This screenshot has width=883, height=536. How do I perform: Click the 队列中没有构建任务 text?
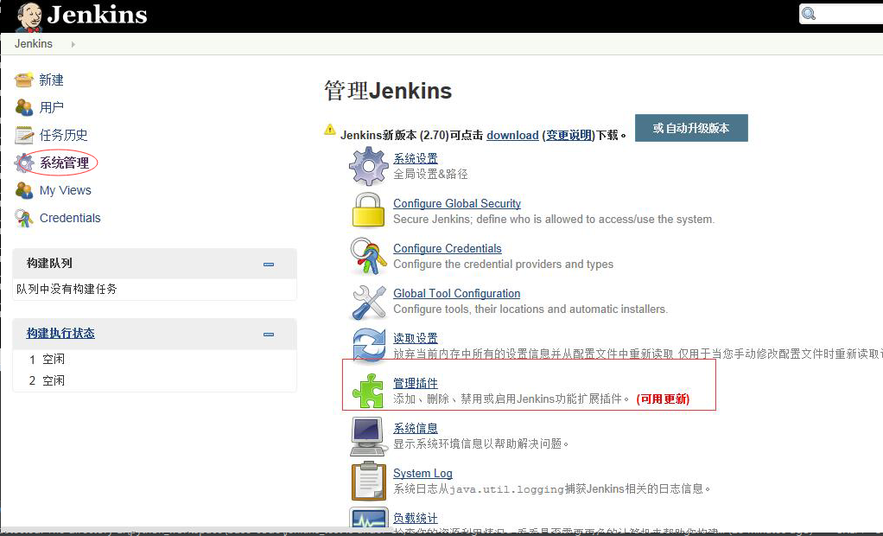click(x=67, y=289)
